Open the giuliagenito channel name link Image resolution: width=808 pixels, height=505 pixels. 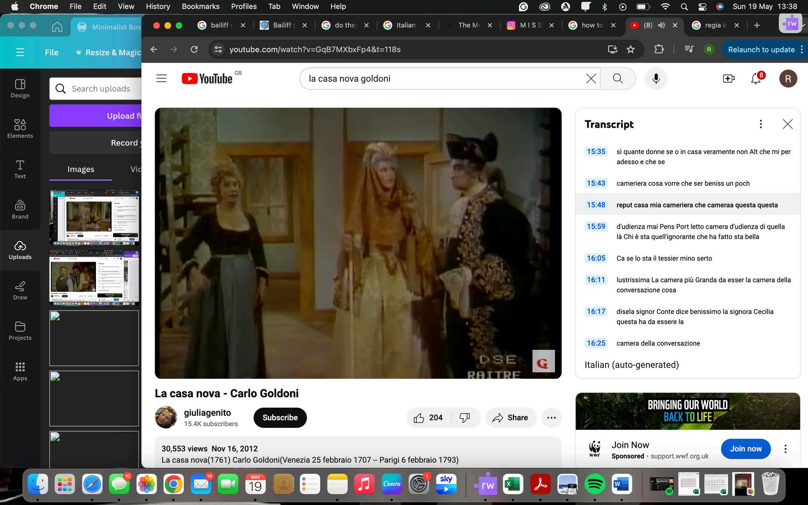pos(207,413)
